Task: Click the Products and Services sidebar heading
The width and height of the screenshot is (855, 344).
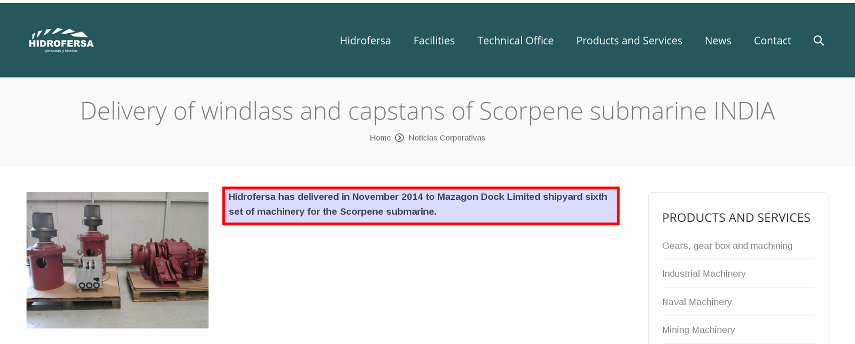Action: pos(736,218)
